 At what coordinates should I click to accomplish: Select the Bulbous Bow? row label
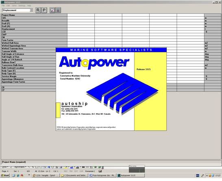(x=28, y=62)
